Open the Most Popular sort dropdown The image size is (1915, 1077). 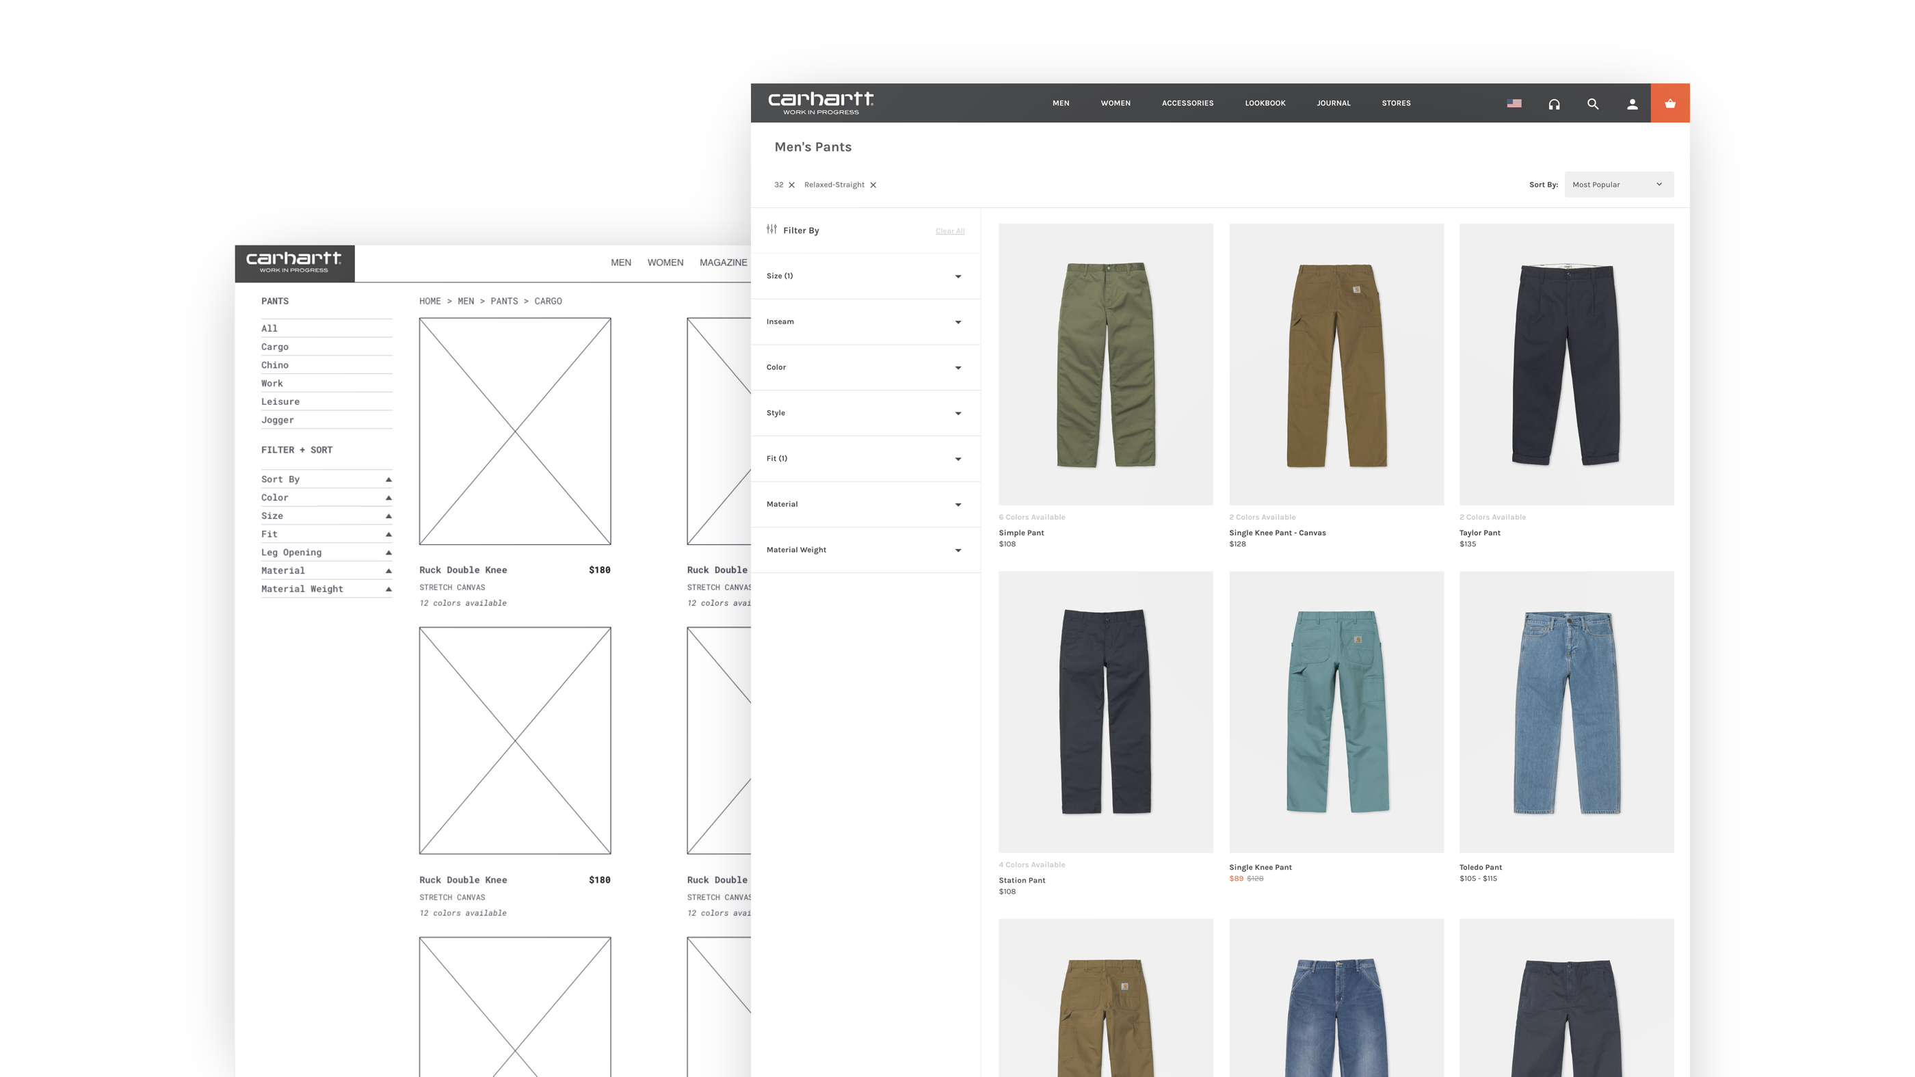1618,185
